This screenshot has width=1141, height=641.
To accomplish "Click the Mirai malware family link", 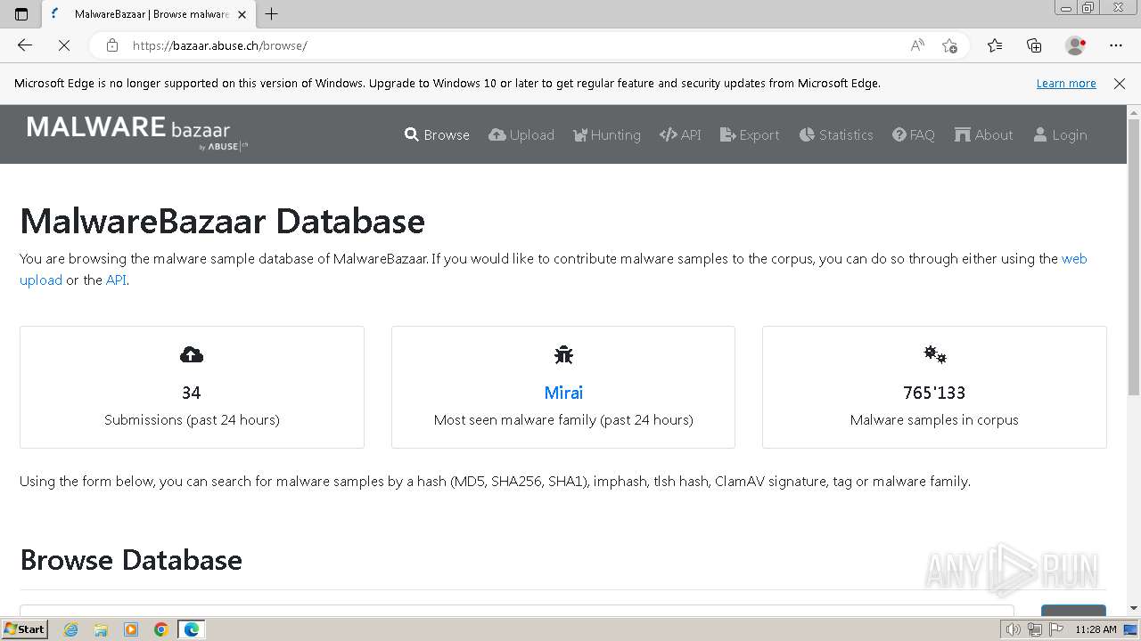I will click(x=563, y=393).
